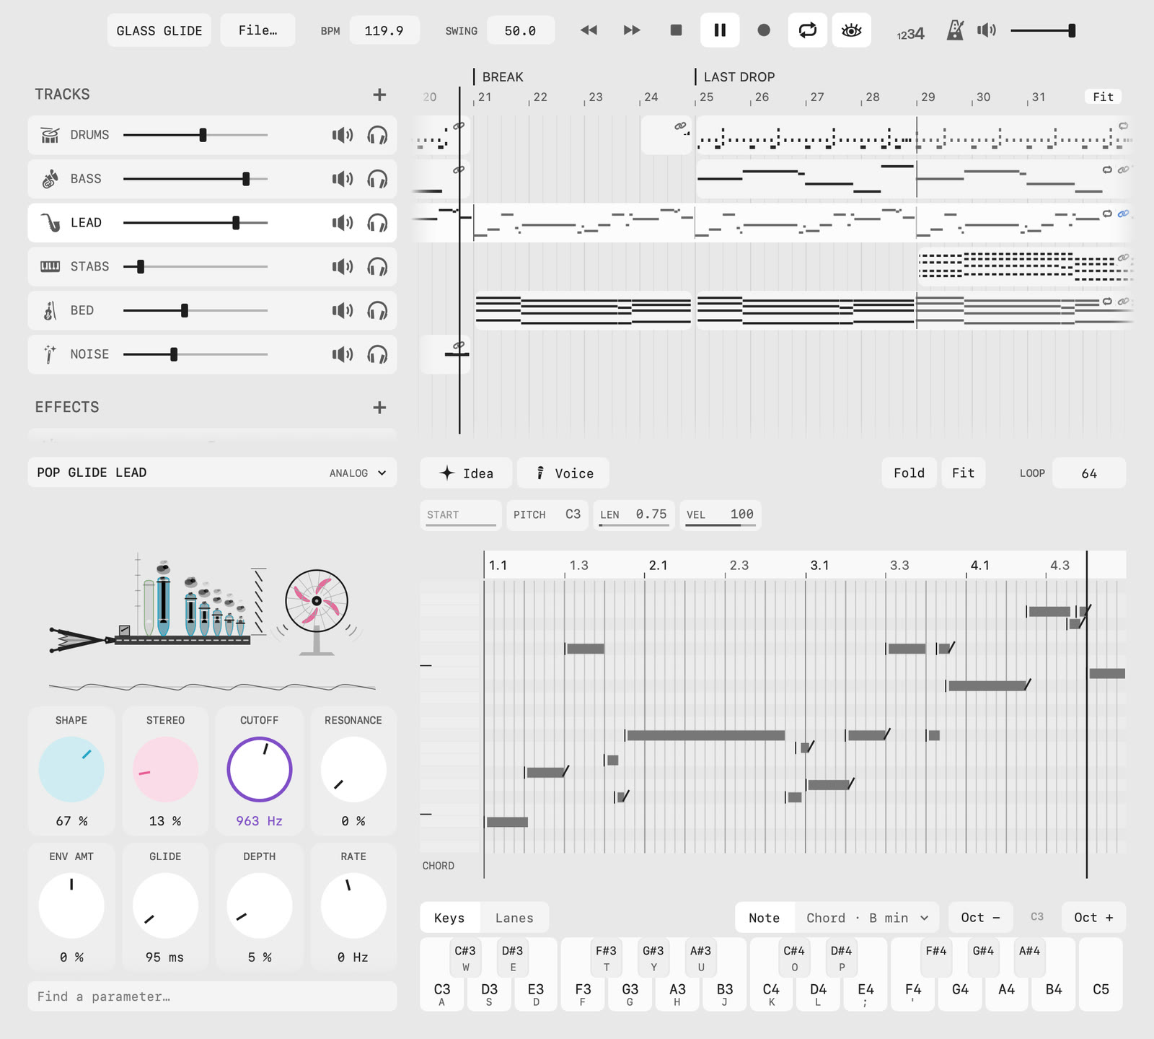The width and height of the screenshot is (1154, 1039).
Task: Open the GLASS GLIDE project button
Action: point(159,30)
